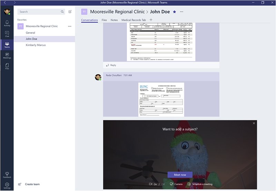Open Camera device selection
Viewport: 276px width, 191px height.
(x=176, y=184)
